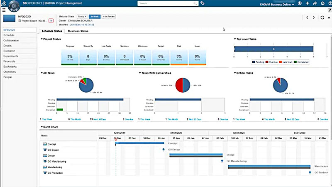Click the Budget 0% tile
The height and width of the screenshot is (187, 332).
tap(161, 57)
